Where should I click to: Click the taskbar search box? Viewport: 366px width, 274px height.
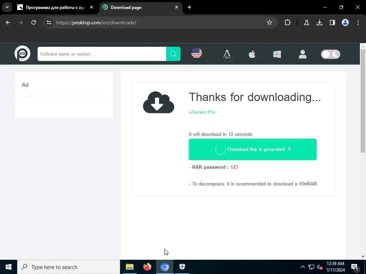69,267
